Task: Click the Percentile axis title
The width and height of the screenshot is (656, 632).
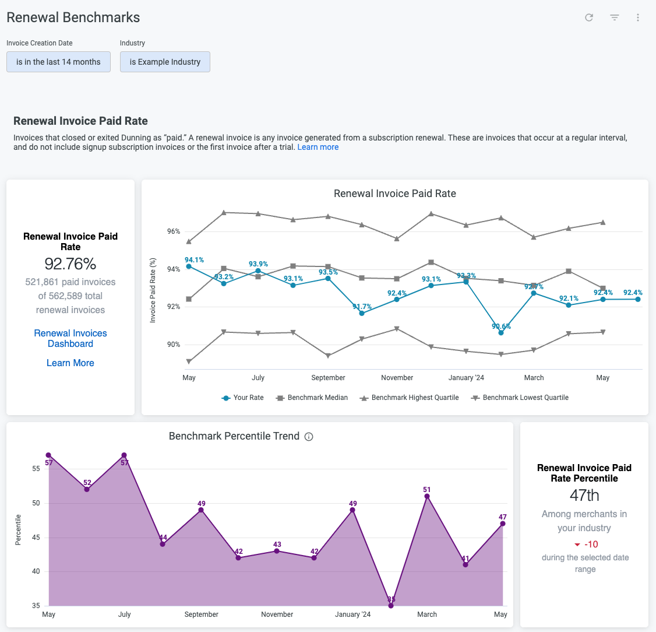Action: click(18, 530)
